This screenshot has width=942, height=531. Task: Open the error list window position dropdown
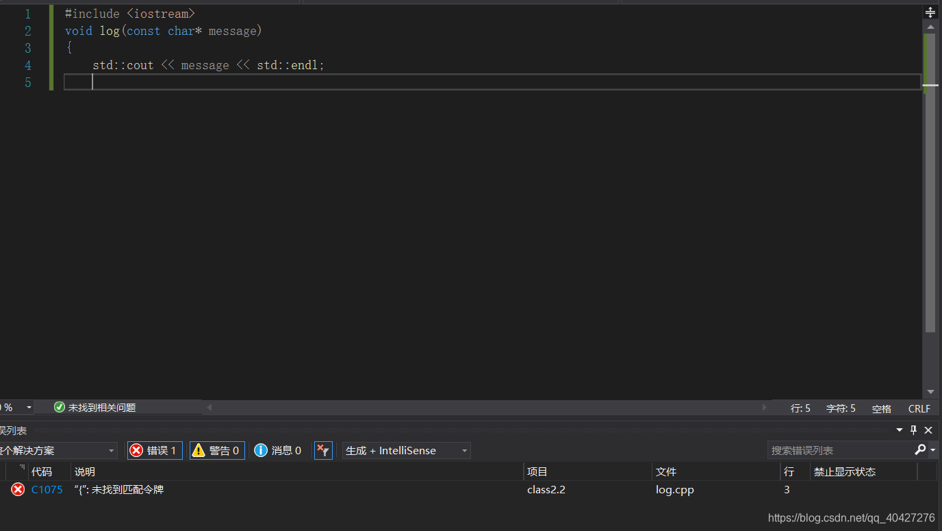tap(900, 430)
